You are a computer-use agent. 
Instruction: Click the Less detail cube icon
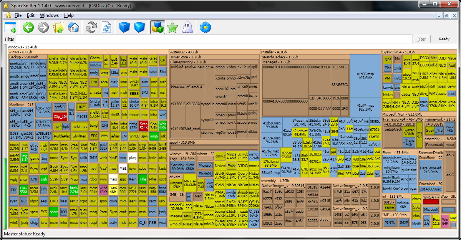tap(124, 27)
